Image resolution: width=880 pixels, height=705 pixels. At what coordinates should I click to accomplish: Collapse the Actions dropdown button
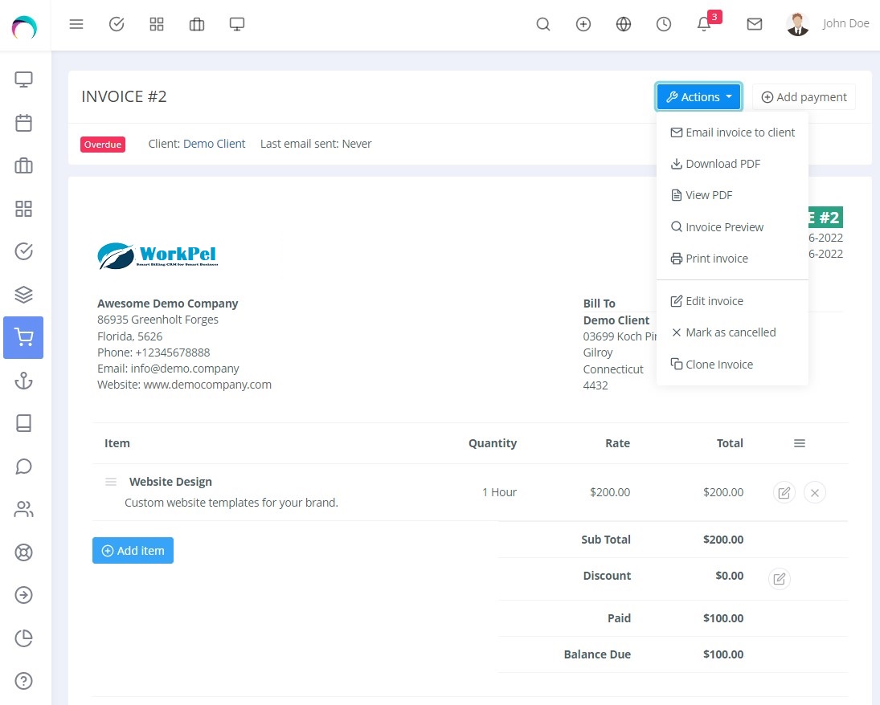tap(698, 97)
